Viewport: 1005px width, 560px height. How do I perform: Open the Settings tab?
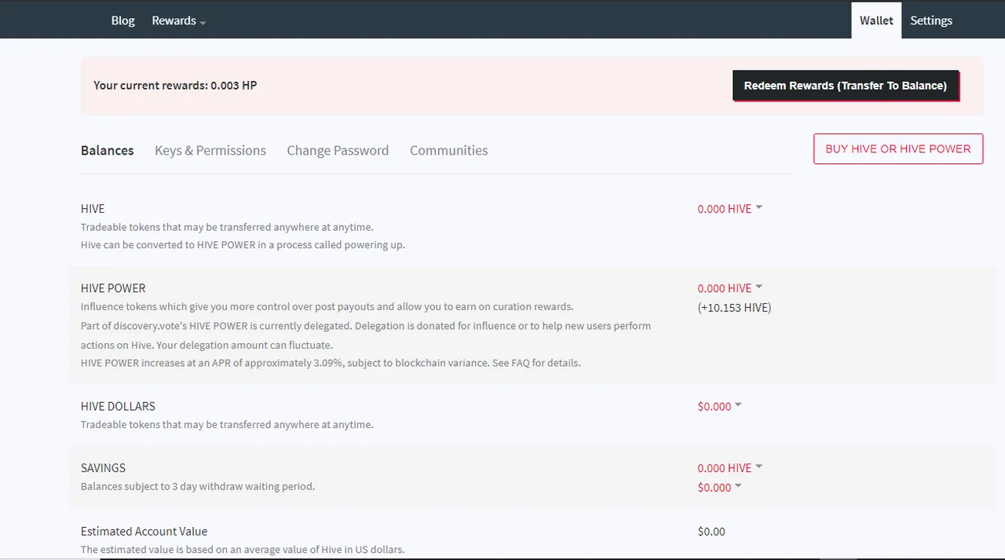pyautogui.click(x=931, y=20)
